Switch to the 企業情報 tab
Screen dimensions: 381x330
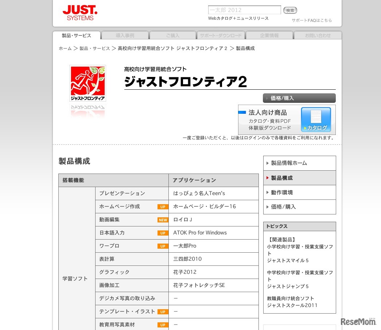coord(269,35)
